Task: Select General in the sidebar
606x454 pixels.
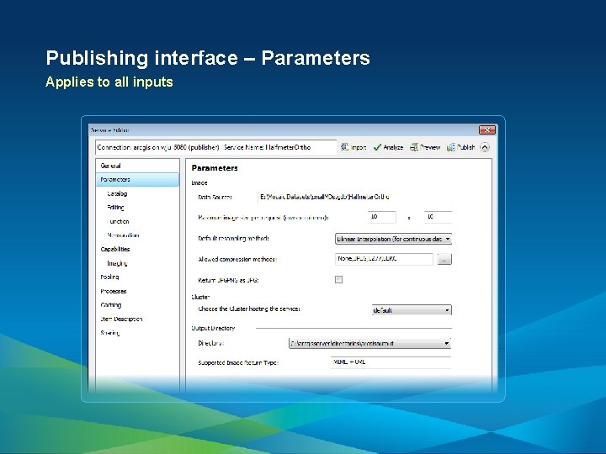Action: click(x=137, y=166)
